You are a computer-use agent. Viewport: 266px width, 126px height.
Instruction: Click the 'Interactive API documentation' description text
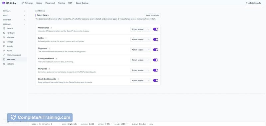click(x=63, y=31)
